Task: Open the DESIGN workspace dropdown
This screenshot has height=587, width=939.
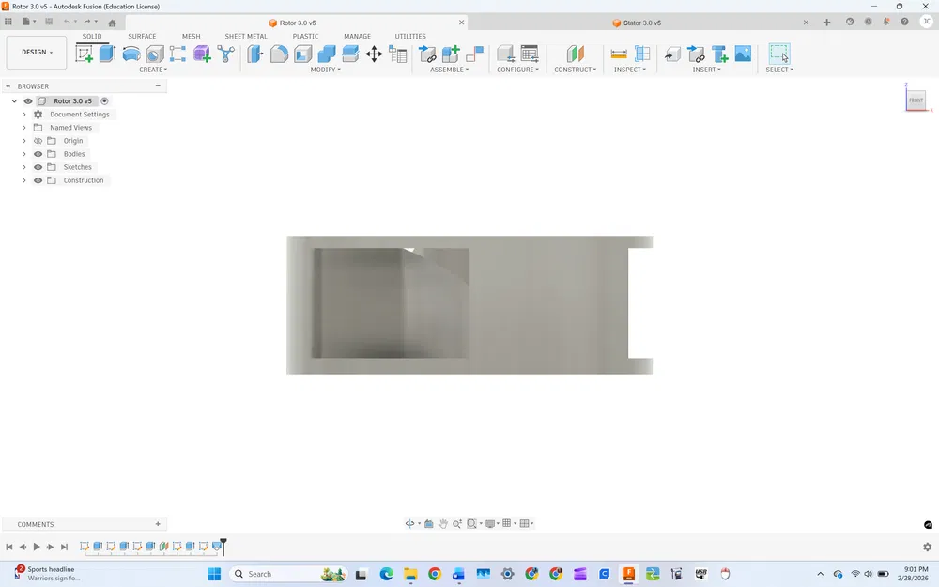Action: click(x=37, y=52)
